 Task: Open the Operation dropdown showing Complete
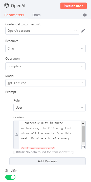coord(45,66)
